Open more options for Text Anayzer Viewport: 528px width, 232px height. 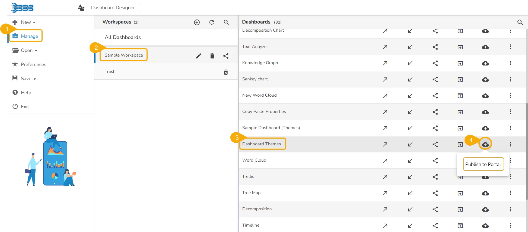click(510, 47)
